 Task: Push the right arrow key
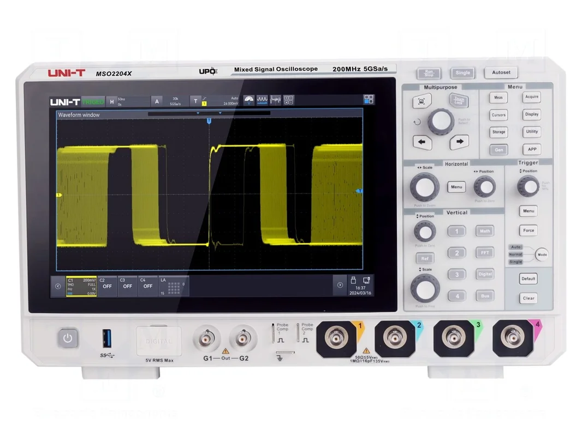coord(459,142)
